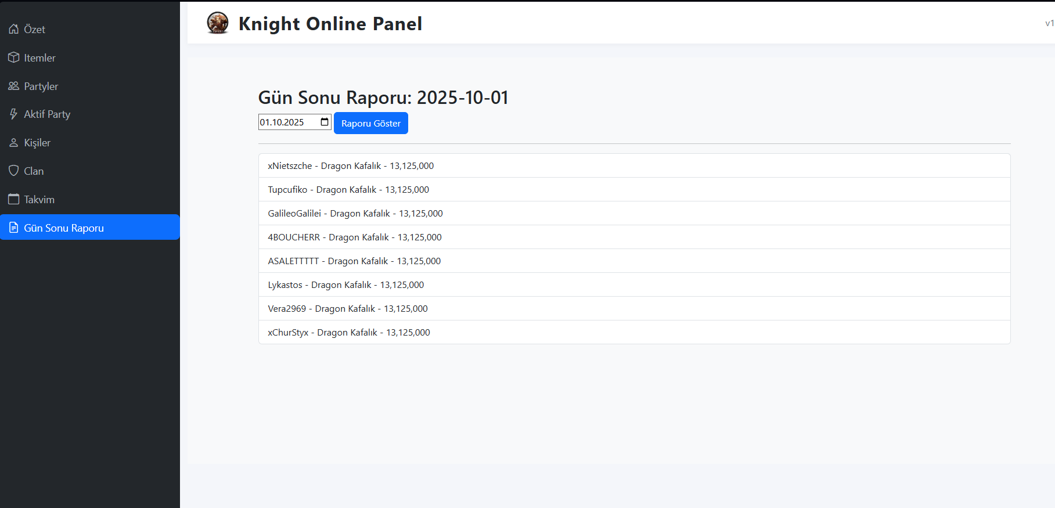Viewport: 1055px width, 508px height.
Task: Click the document icon for Gün Sonu Raporu
Action: click(x=13, y=228)
